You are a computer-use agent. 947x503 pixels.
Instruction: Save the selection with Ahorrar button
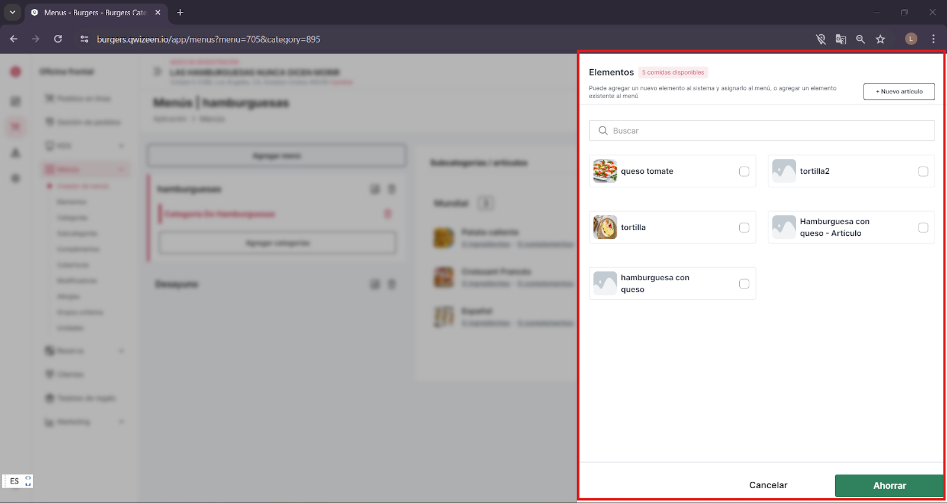[889, 486]
